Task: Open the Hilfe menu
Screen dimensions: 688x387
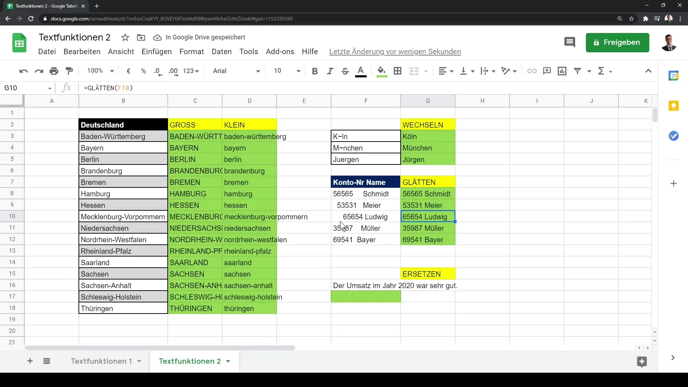Action: tap(310, 52)
